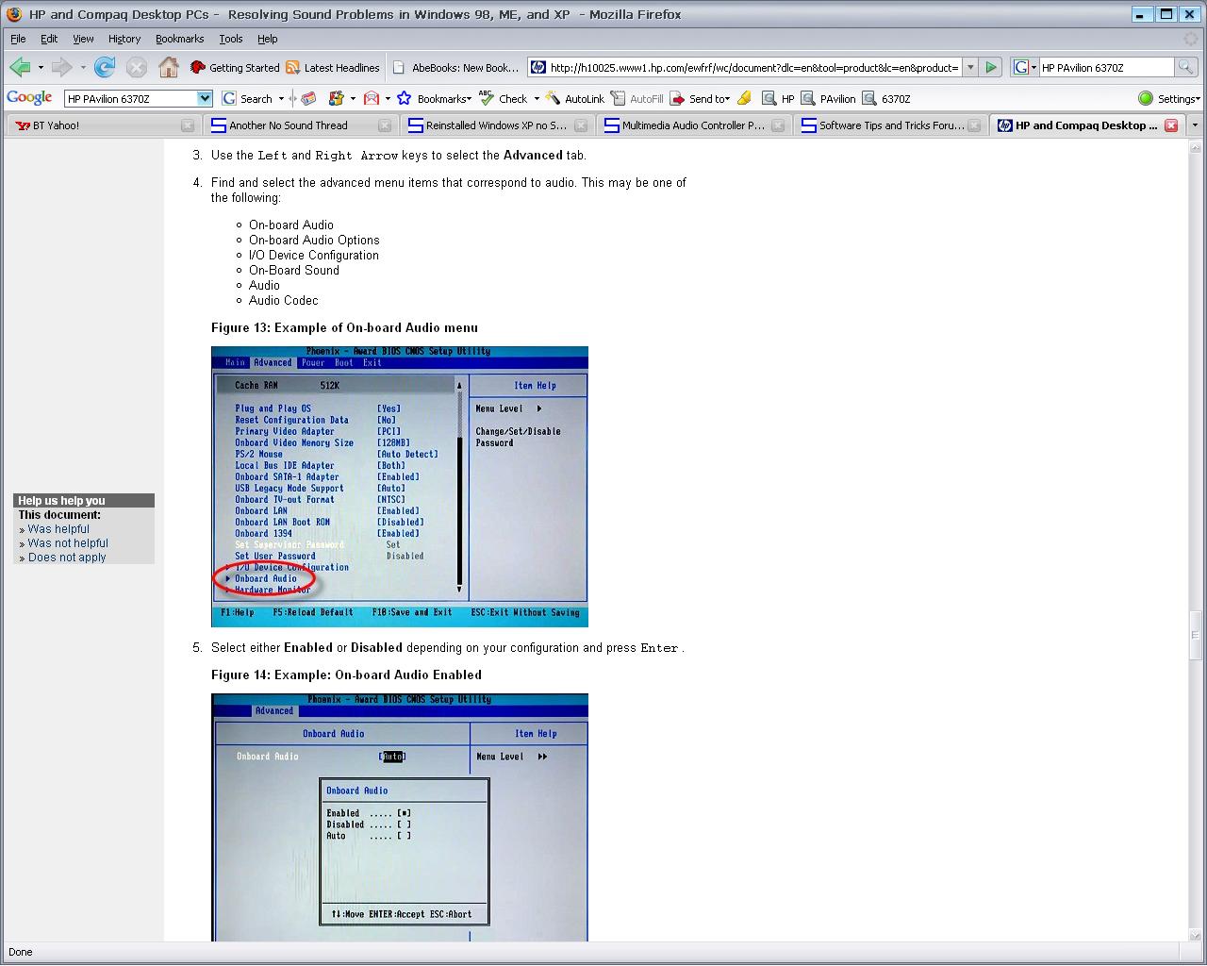Screen dimensions: 1207x966
Task: Go back with the green Back arrow
Action: [20, 67]
